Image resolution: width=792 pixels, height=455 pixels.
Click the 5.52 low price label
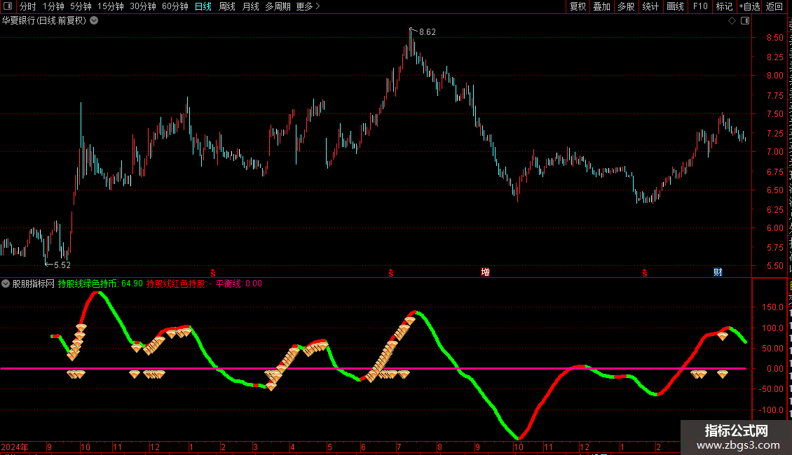[62, 265]
